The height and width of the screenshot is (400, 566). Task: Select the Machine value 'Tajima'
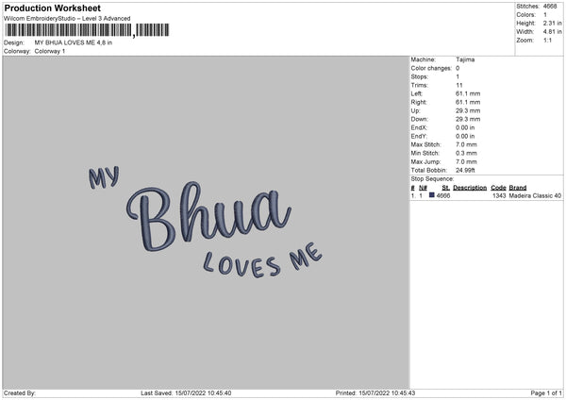(x=465, y=59)
